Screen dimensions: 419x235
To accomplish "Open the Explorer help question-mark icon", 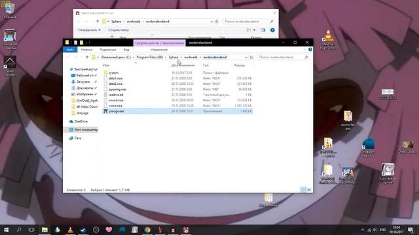I will tap(310, 50).
